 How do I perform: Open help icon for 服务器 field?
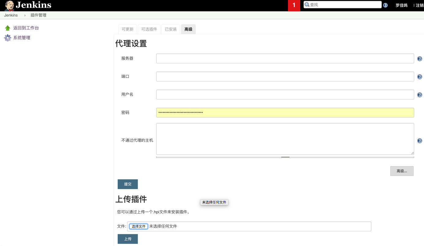pyautogui.click(x=420, y=59)
